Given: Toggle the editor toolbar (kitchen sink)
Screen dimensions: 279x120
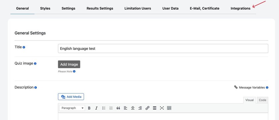Looking at the screenshot, I should pos(169,108).
